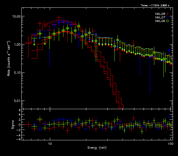Click the Sigma axis title
The image size is (178, 156).
coord(13,125)
